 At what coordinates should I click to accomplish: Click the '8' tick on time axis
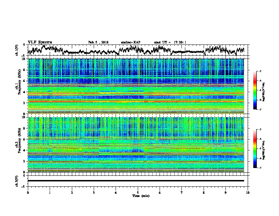(x=204, y=193)
